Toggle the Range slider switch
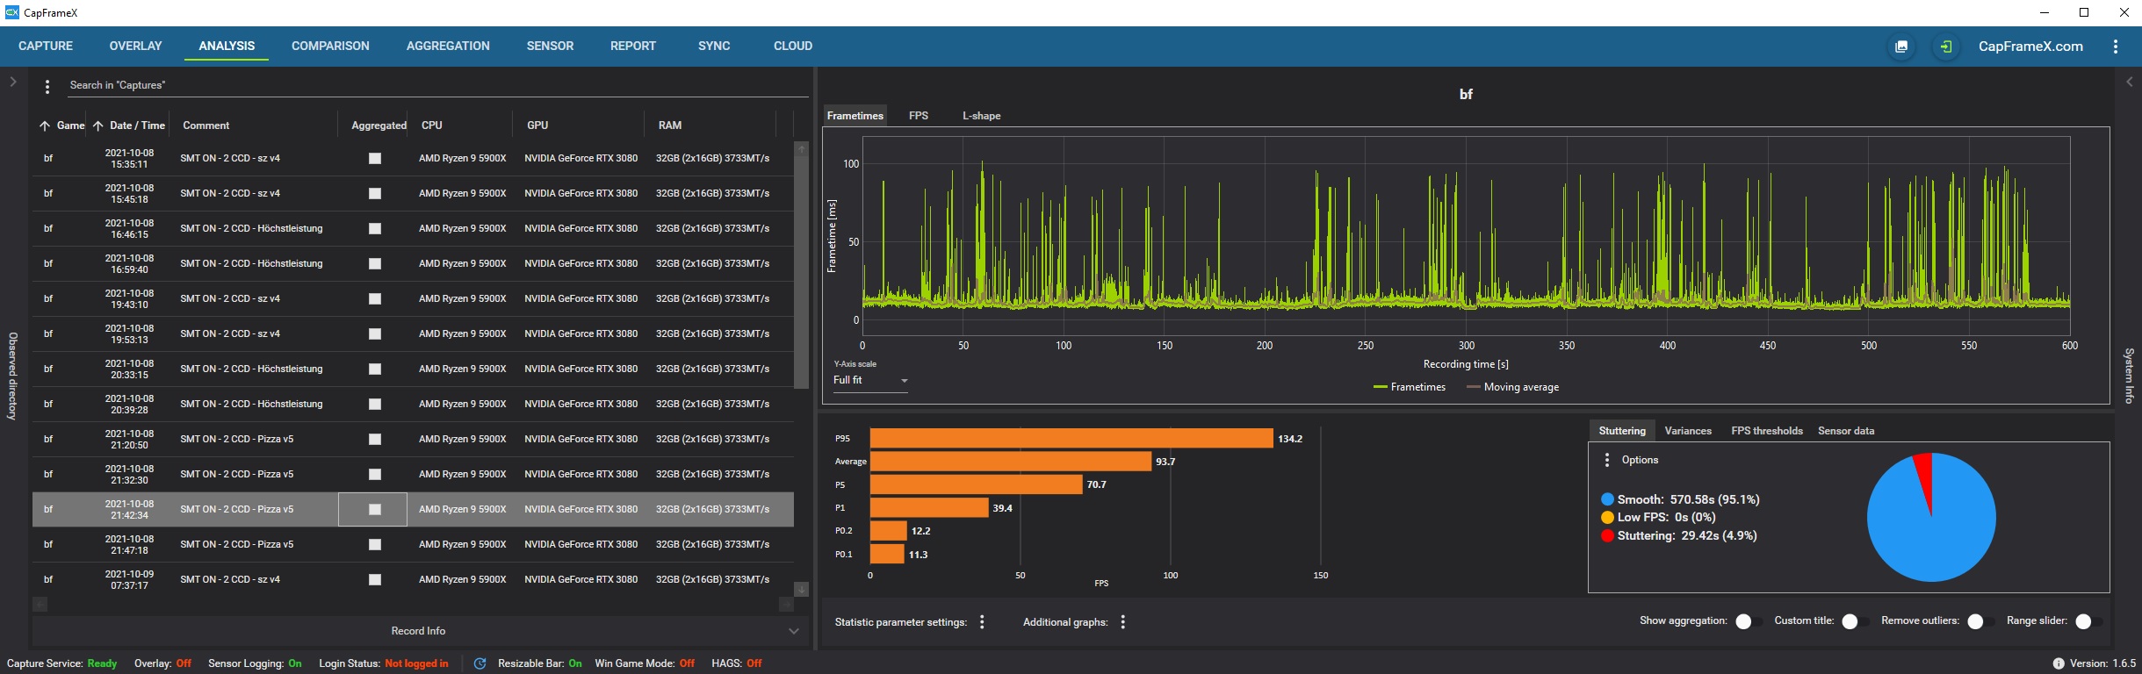 2088,621
